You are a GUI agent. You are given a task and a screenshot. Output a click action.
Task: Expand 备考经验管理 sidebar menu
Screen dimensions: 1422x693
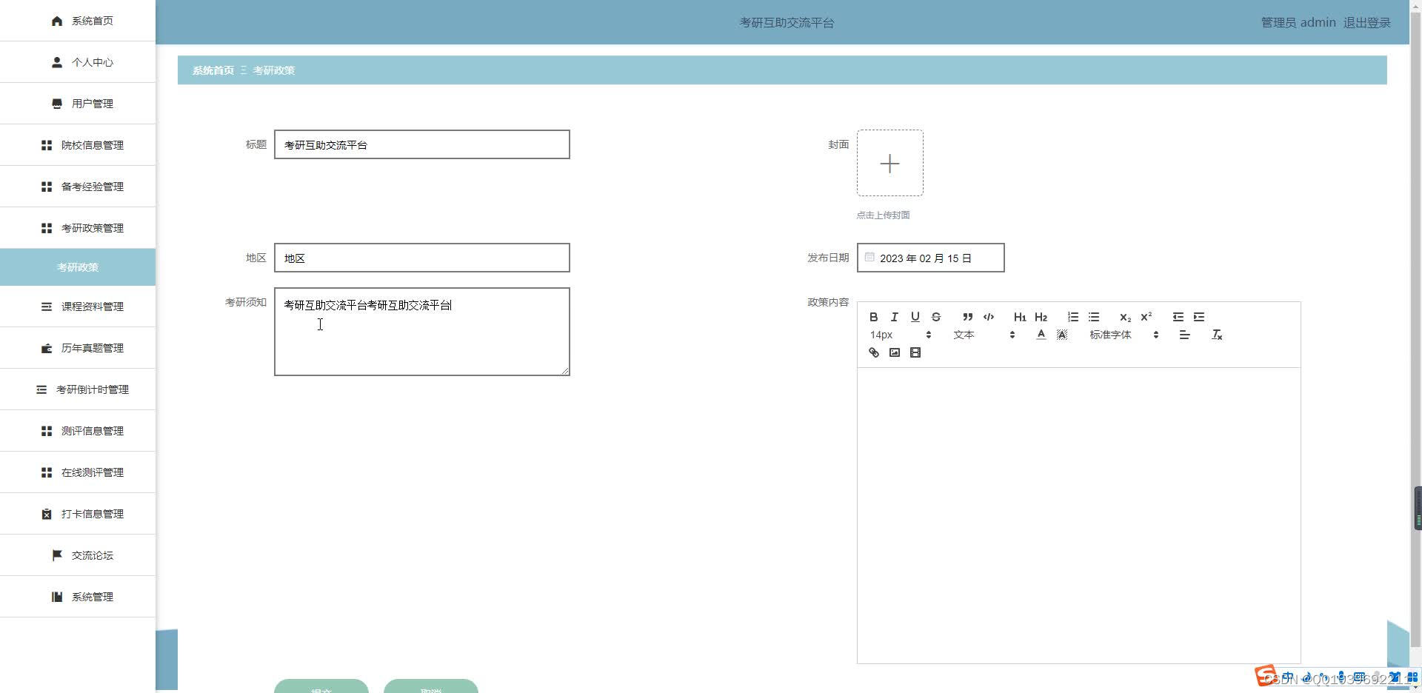78,187
